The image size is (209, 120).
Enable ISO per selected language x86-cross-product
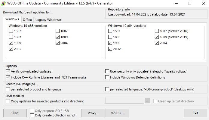[x=107, y=89]
